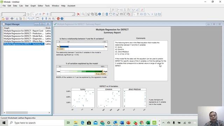Click the Windows Start button
The image size is (224, 126).
click(4, 123)
